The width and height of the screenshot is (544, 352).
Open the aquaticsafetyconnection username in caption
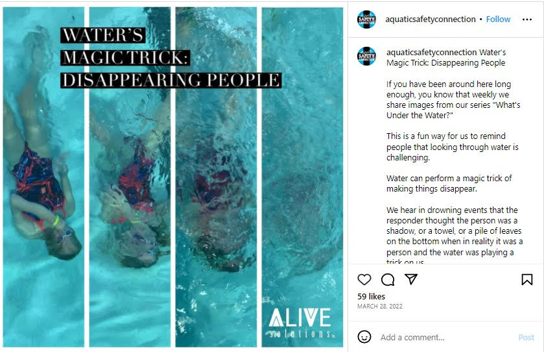point(432,52)
